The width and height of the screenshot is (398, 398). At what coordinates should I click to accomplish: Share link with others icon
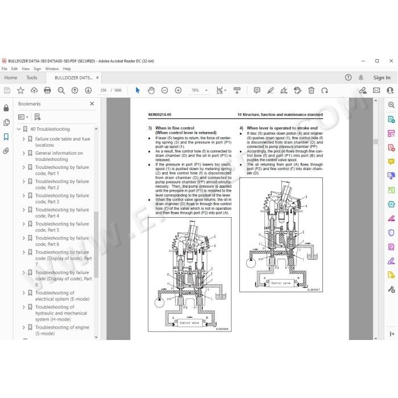tap(363, 90)
